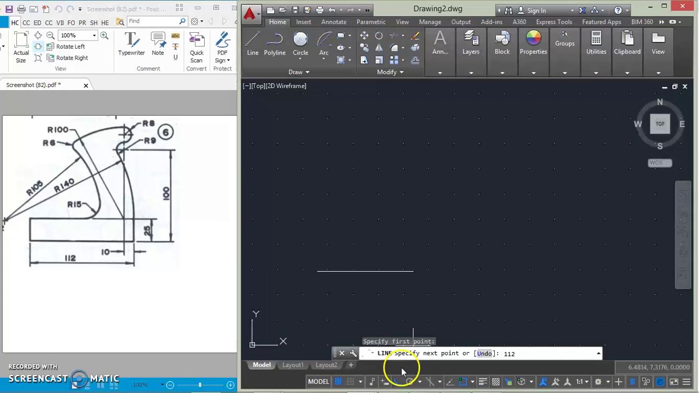
Task: Open the Manage ribbon tab
Action: click(430, 22)
